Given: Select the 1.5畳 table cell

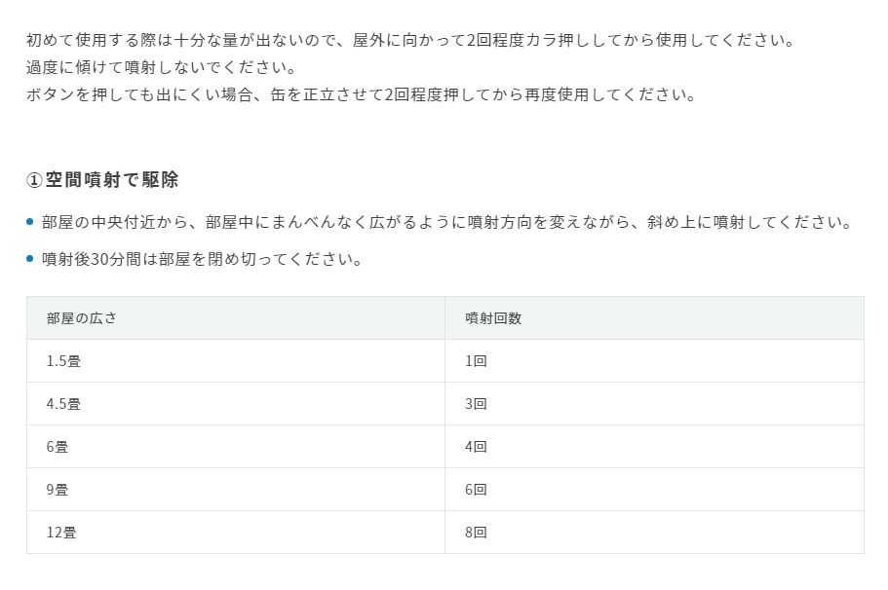Looking at the screenshot, I should click(x=236, y=361).
